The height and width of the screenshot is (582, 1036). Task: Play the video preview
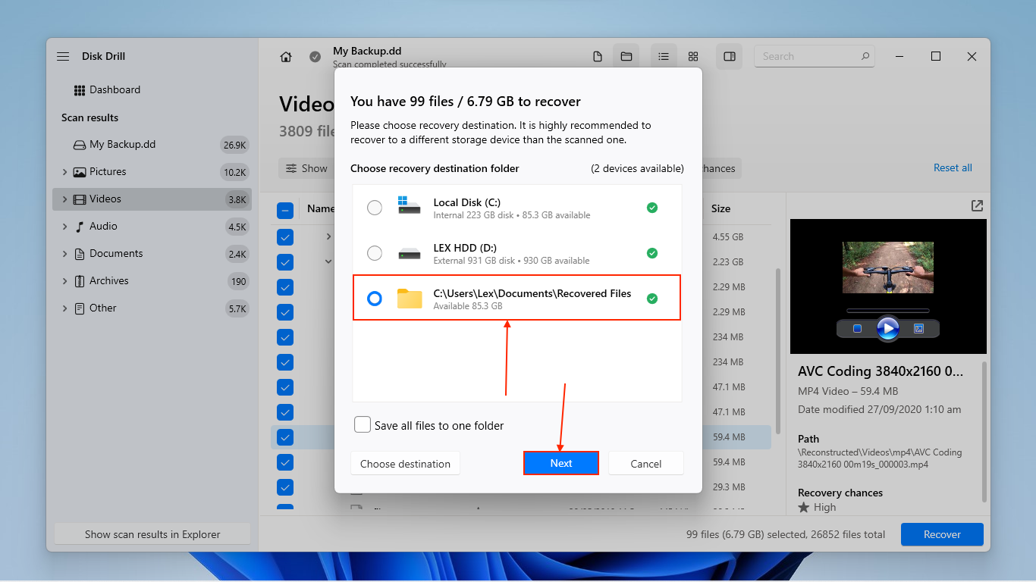tap(887, 328)
